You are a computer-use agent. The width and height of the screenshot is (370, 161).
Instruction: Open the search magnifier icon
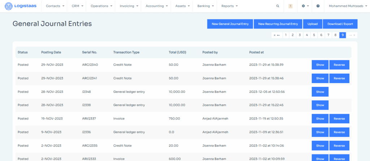point(277,6)
